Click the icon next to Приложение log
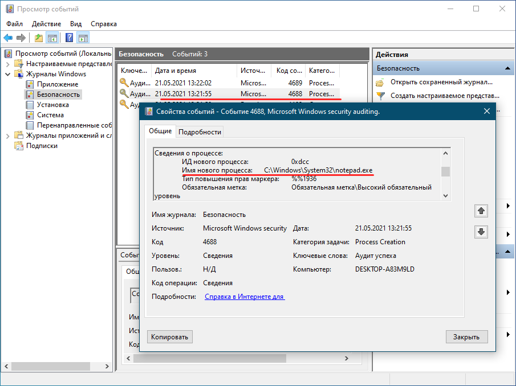Viewport: 516px width, 386px height. point(30,84)
